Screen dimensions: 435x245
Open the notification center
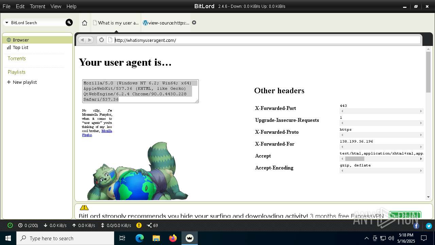(x=424, y=238)
